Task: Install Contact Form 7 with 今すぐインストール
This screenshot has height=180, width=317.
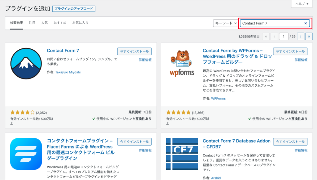Action: coord(134,52)
